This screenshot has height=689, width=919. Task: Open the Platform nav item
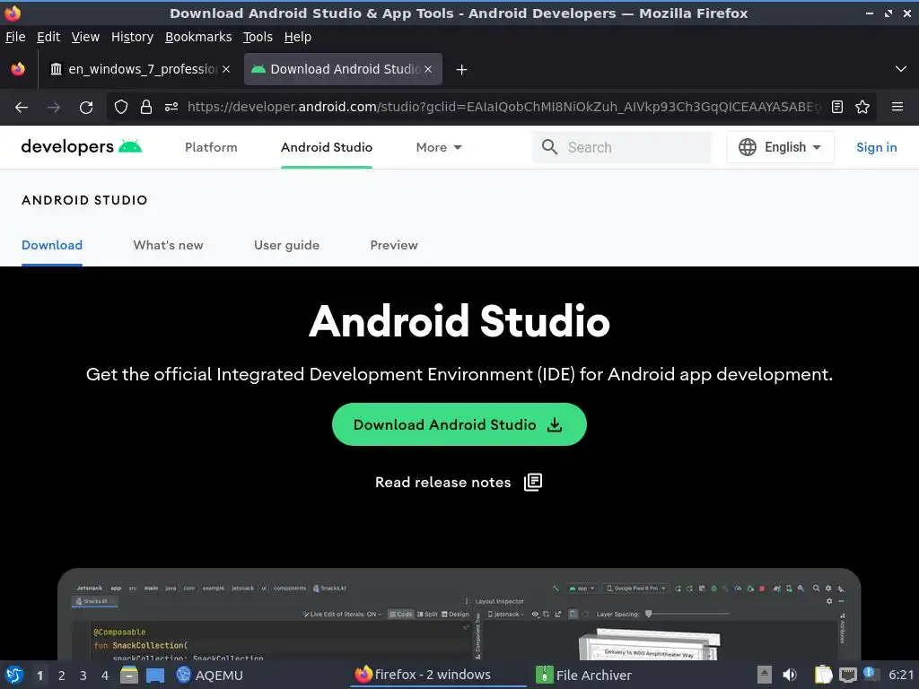pos(211,147)
